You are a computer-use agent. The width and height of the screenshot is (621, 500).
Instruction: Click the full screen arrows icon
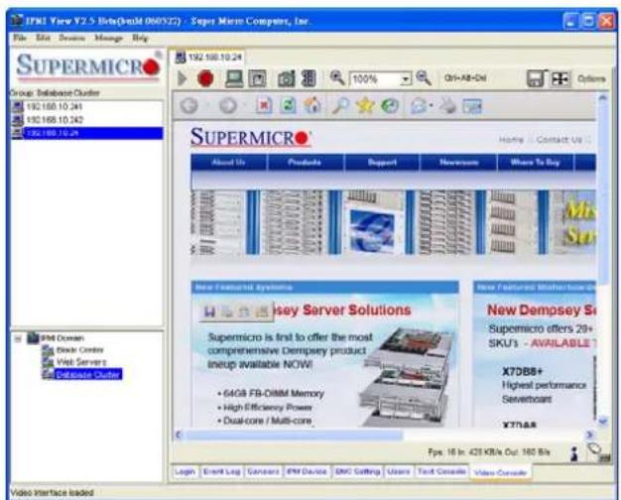point(560,78)
